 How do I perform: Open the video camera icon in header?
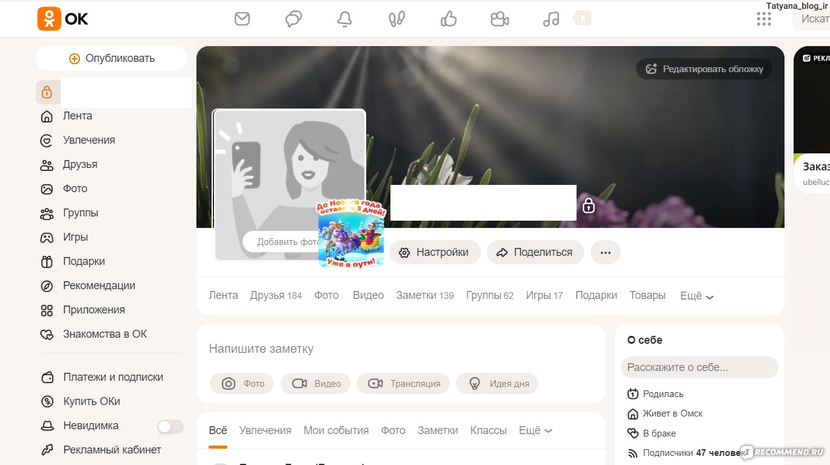coord(500,19)
